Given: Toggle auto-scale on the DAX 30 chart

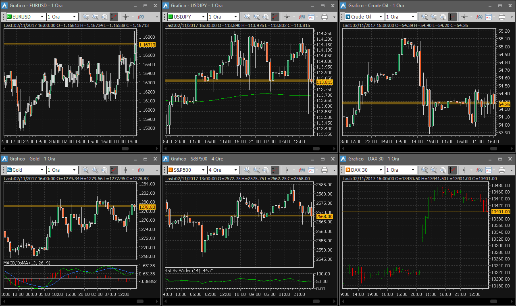Looking at the screenshot, I should (x=452, y=170).
